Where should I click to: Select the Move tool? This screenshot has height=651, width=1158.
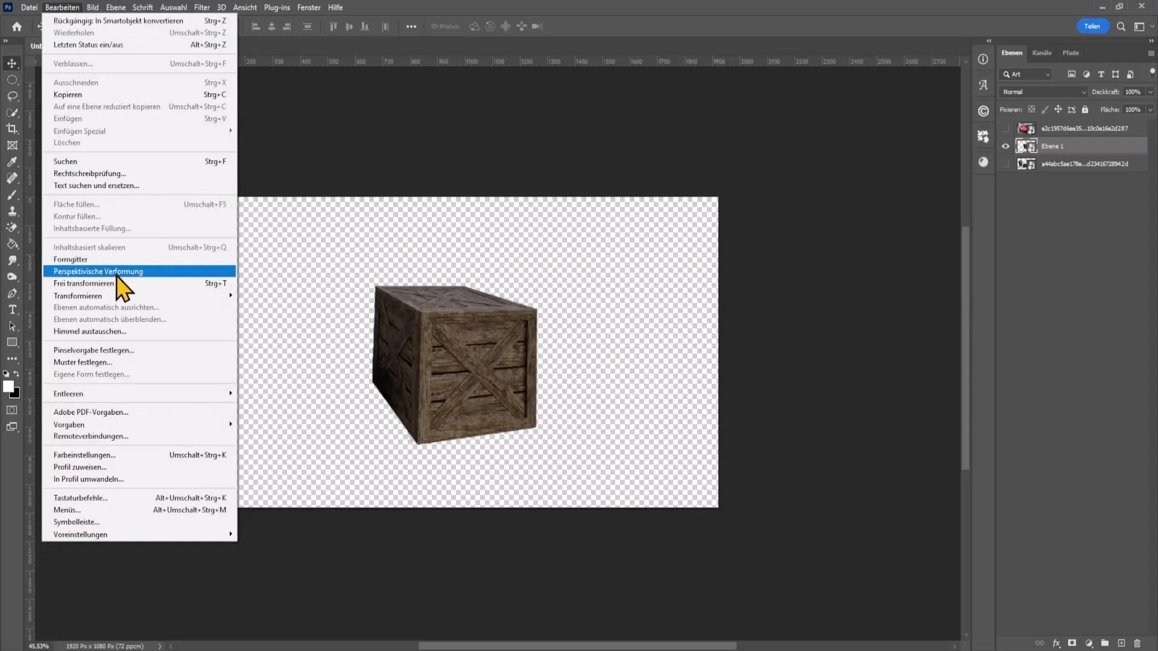[x=12, y=63]
